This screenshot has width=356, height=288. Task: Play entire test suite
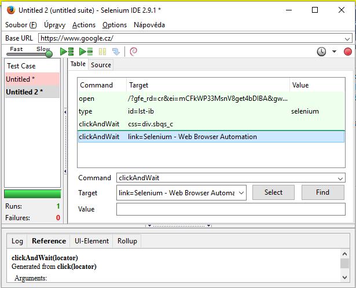(x=67, y=52)
